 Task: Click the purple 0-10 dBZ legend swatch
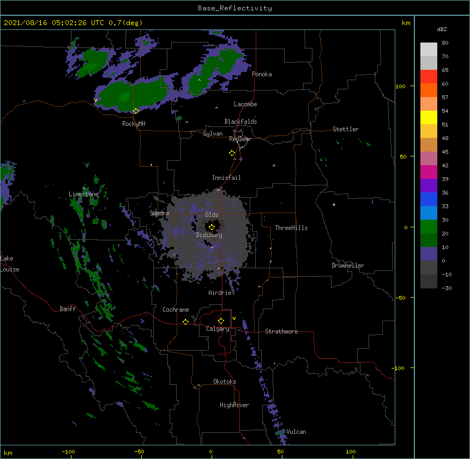pyautogui.click(x=429, y=254)
